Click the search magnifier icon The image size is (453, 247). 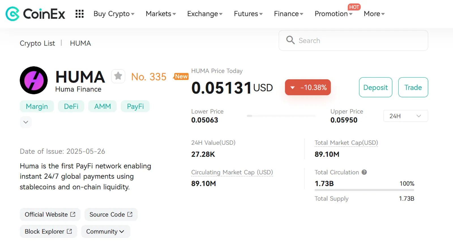(290, 40)
